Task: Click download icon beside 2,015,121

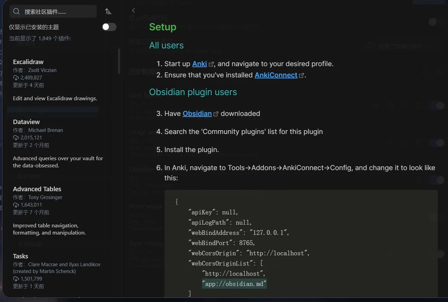Action: pyautogui.click(x=16, y=138)
